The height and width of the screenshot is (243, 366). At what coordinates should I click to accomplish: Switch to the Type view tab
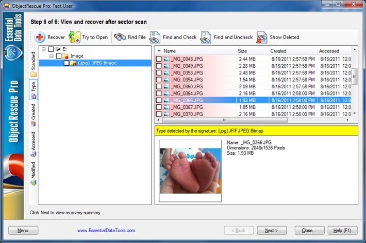click(34, 90)
